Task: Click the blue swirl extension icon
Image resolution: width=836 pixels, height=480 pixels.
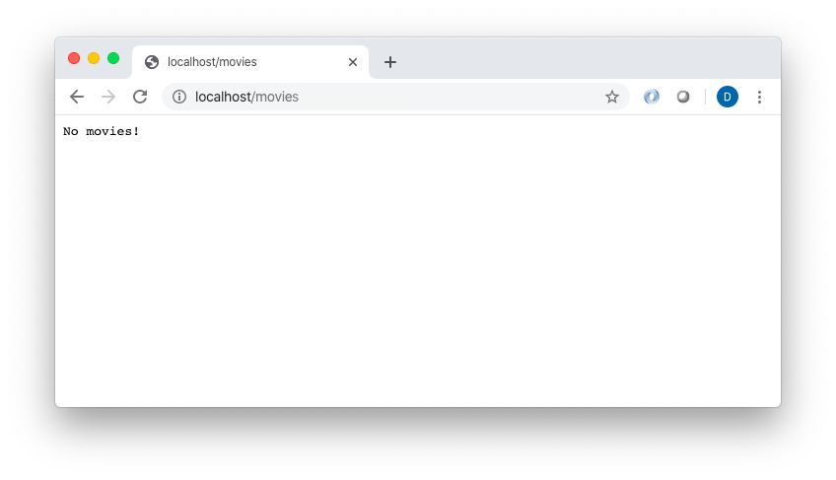Action: pyautogui.click(x=652, y=97)
